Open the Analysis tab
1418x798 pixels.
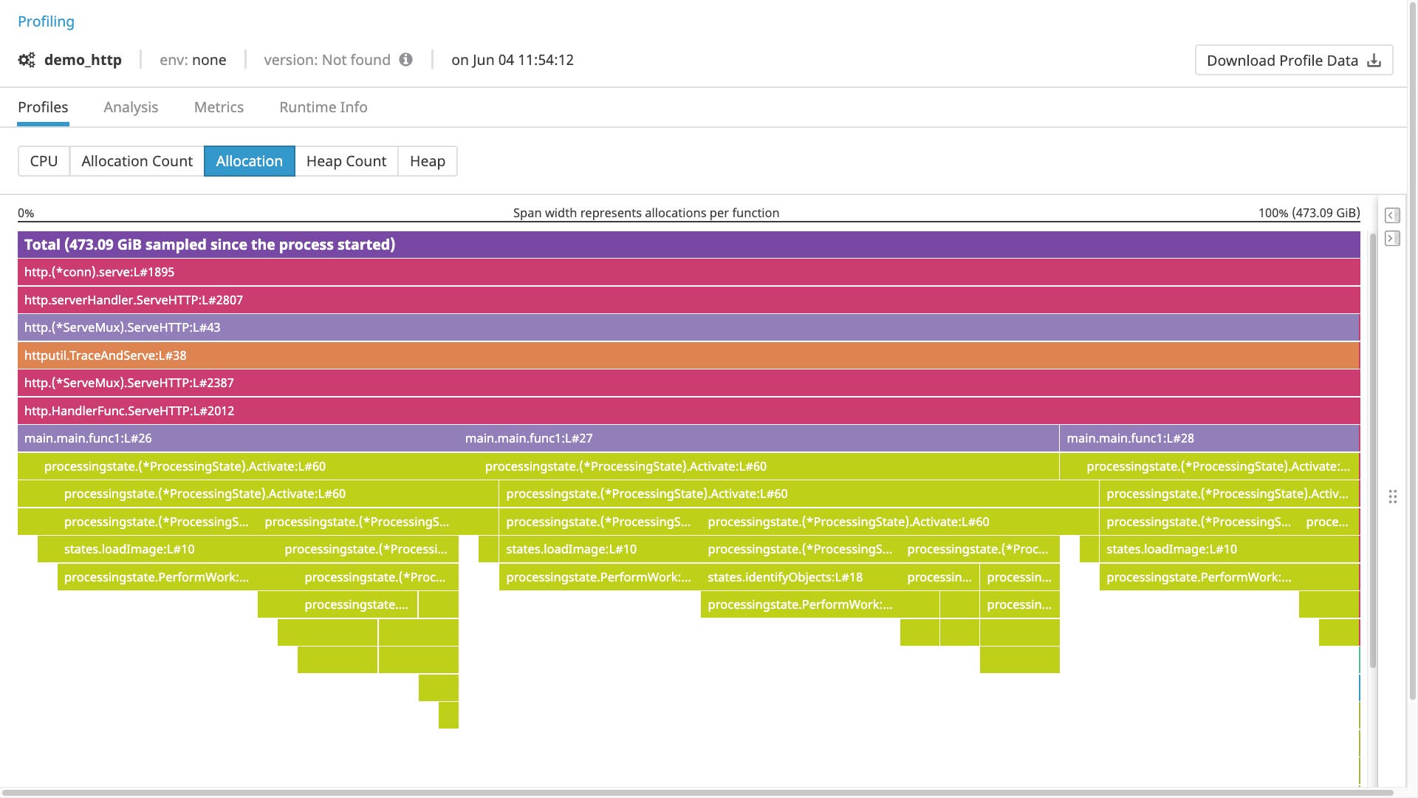[131, 107]
